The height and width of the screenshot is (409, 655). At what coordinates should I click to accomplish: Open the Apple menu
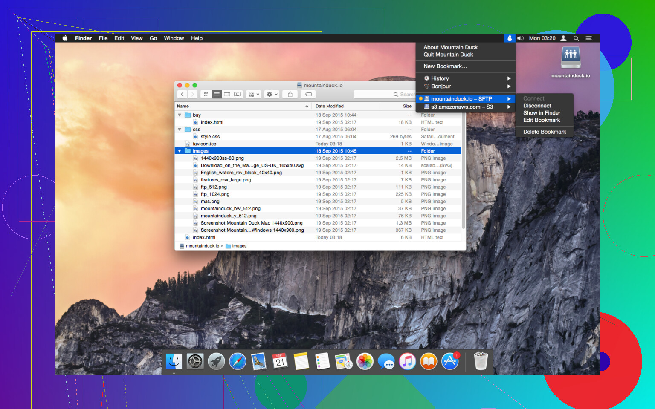(65, 38)
